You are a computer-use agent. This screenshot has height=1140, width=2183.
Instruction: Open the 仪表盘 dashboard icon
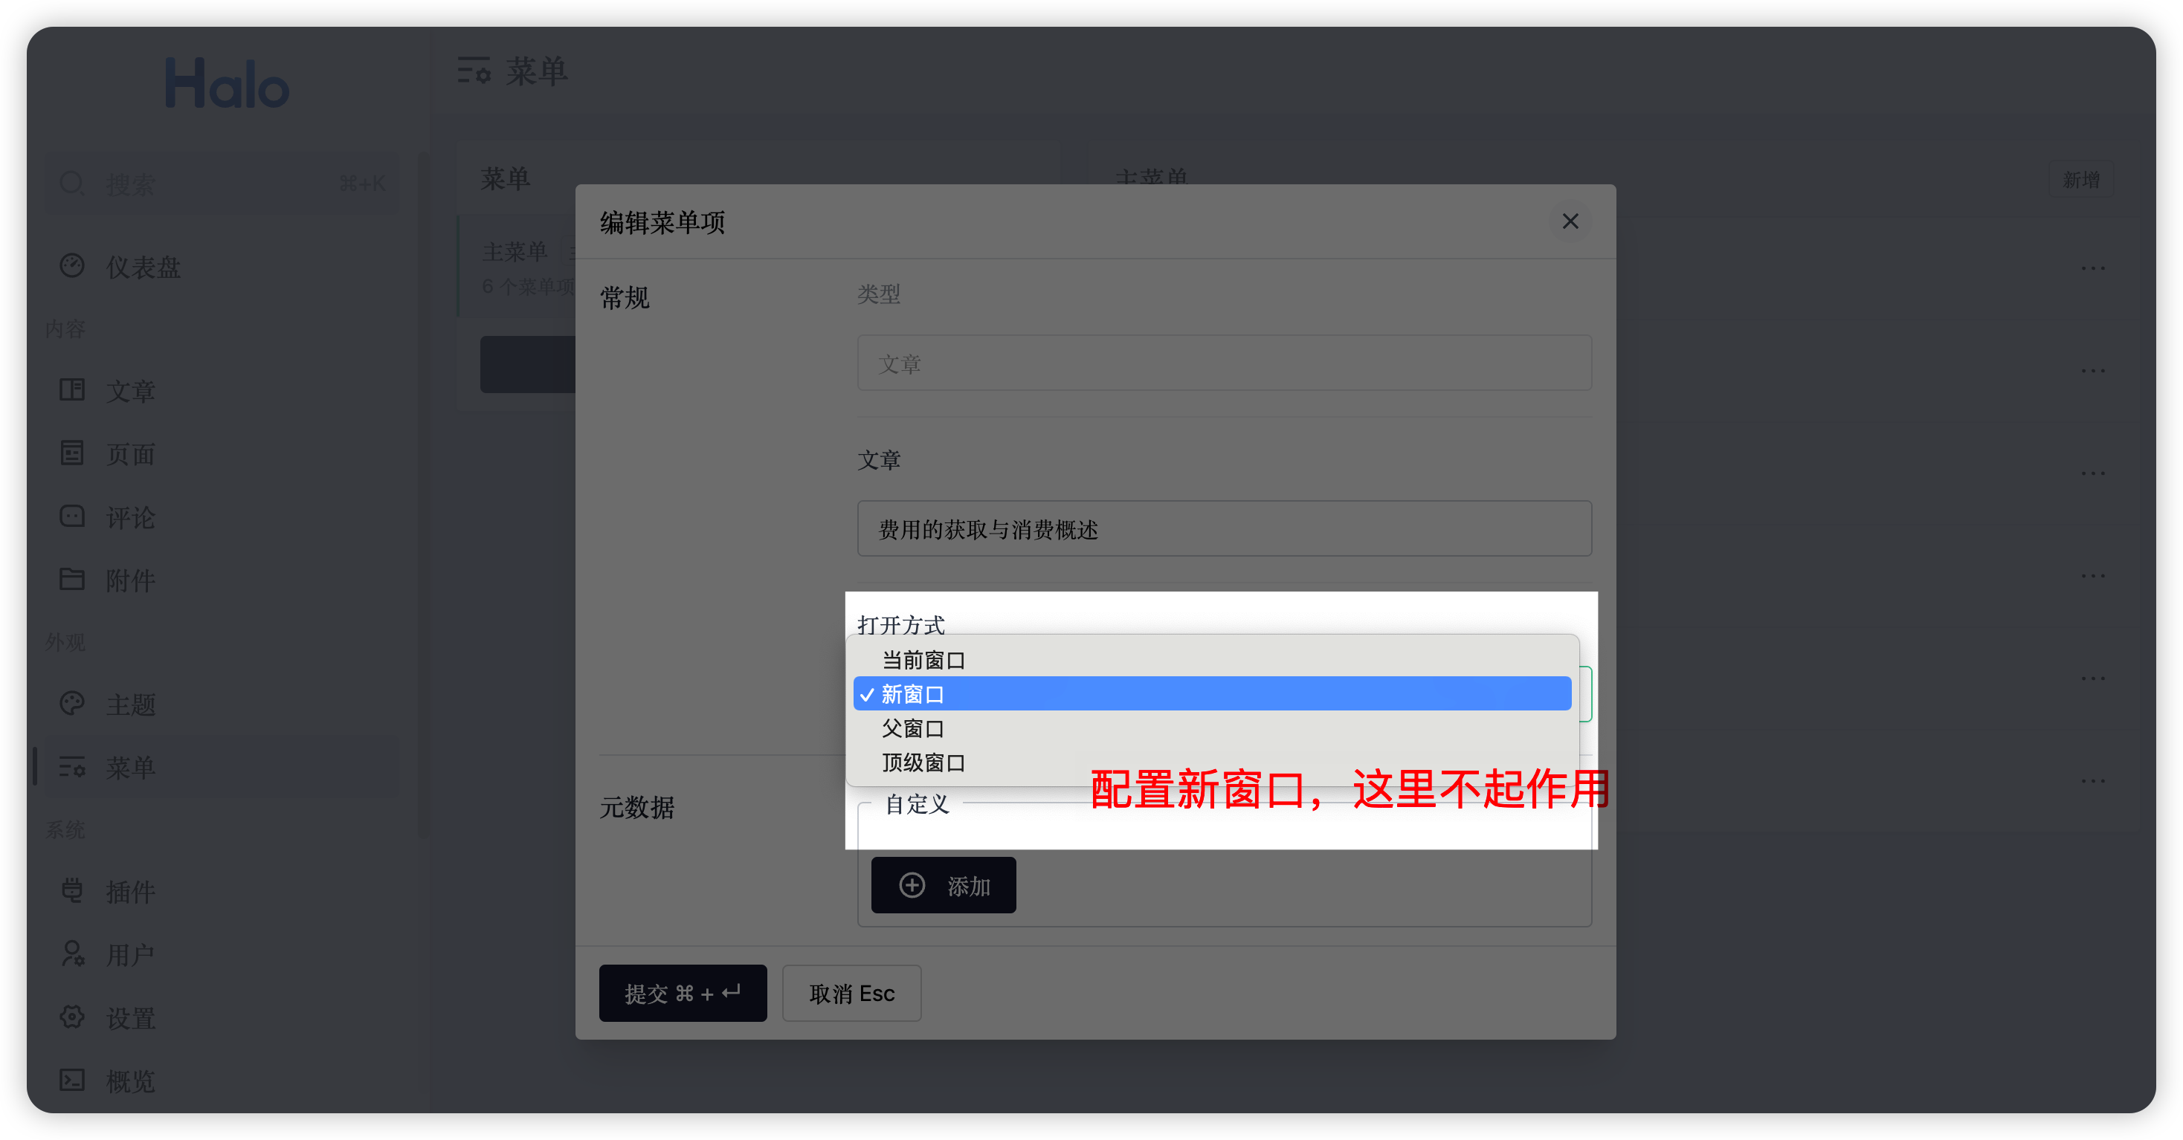(x=73, y=265)
